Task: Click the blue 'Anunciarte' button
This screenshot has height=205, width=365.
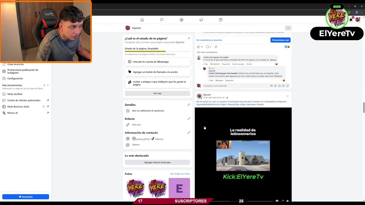Action: tap(26, 197)
